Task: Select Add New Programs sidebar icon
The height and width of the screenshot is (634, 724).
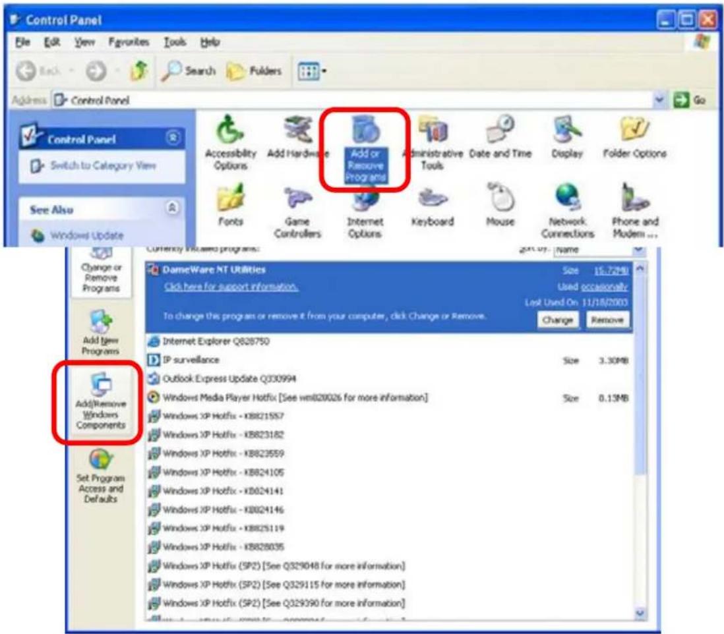Action: [x=101, y=333]
